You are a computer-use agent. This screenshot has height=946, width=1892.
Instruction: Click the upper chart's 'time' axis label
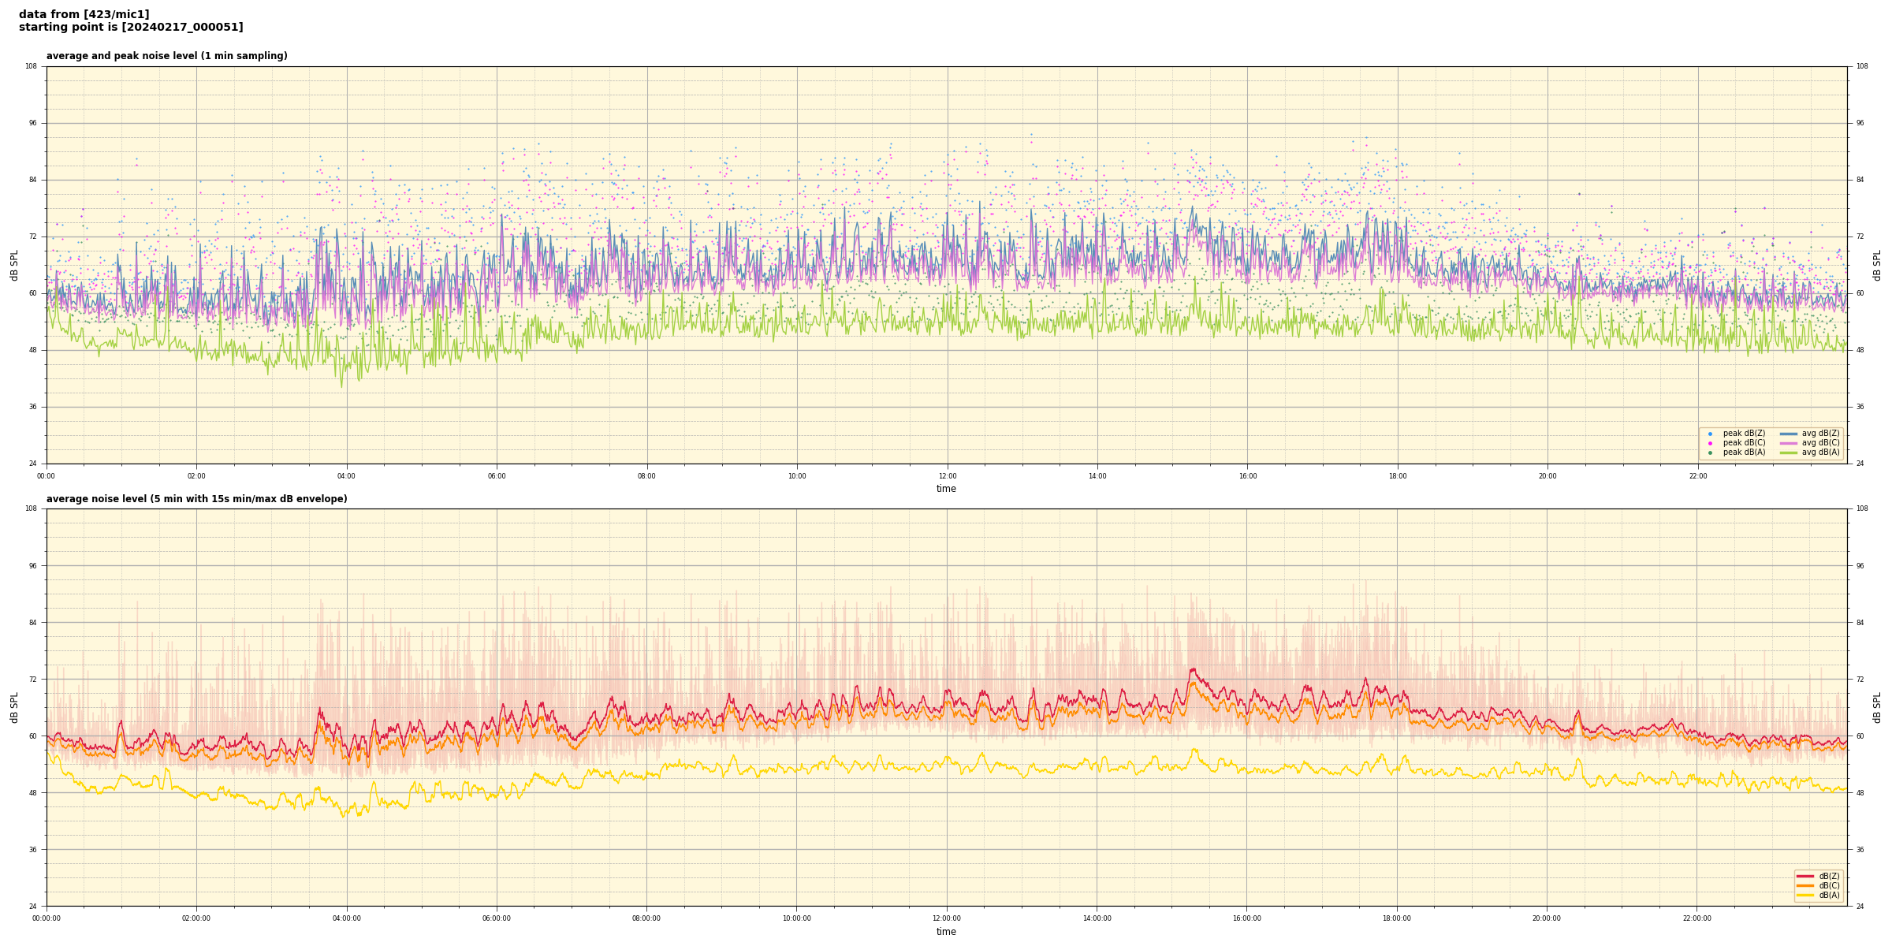(x=946, y=489)
